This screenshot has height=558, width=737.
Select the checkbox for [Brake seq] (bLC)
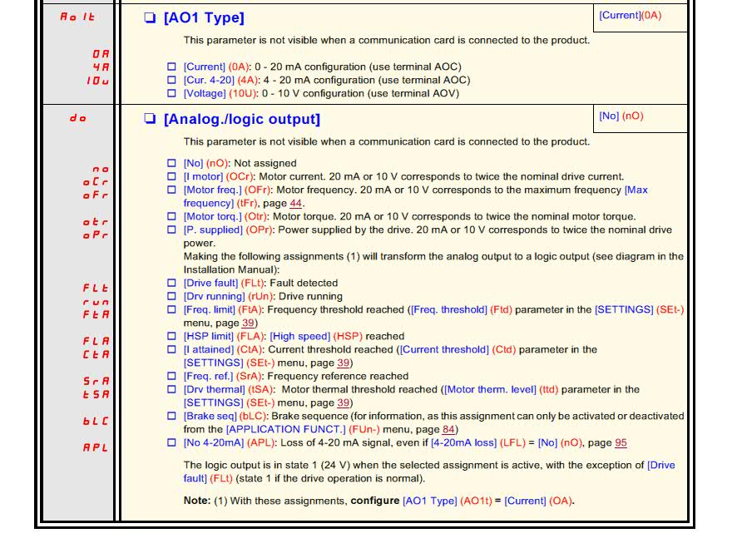171,416
